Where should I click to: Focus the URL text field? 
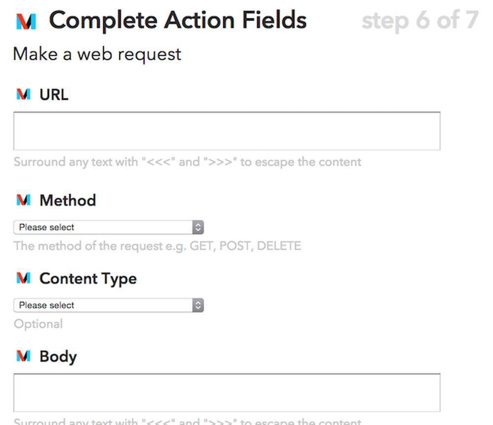coord(227,131)
